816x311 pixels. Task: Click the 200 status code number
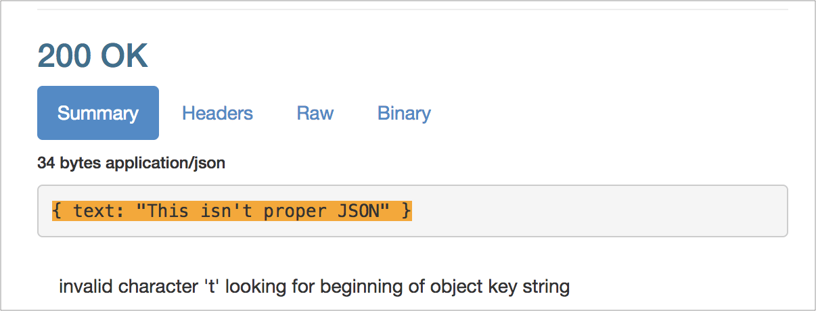pyautogui.click(x=65, y=55)
